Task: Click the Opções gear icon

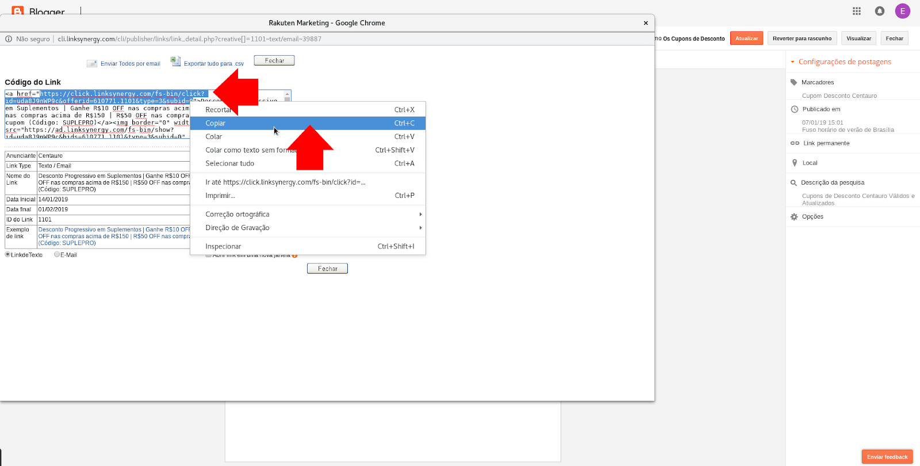Action: point(794,217)
